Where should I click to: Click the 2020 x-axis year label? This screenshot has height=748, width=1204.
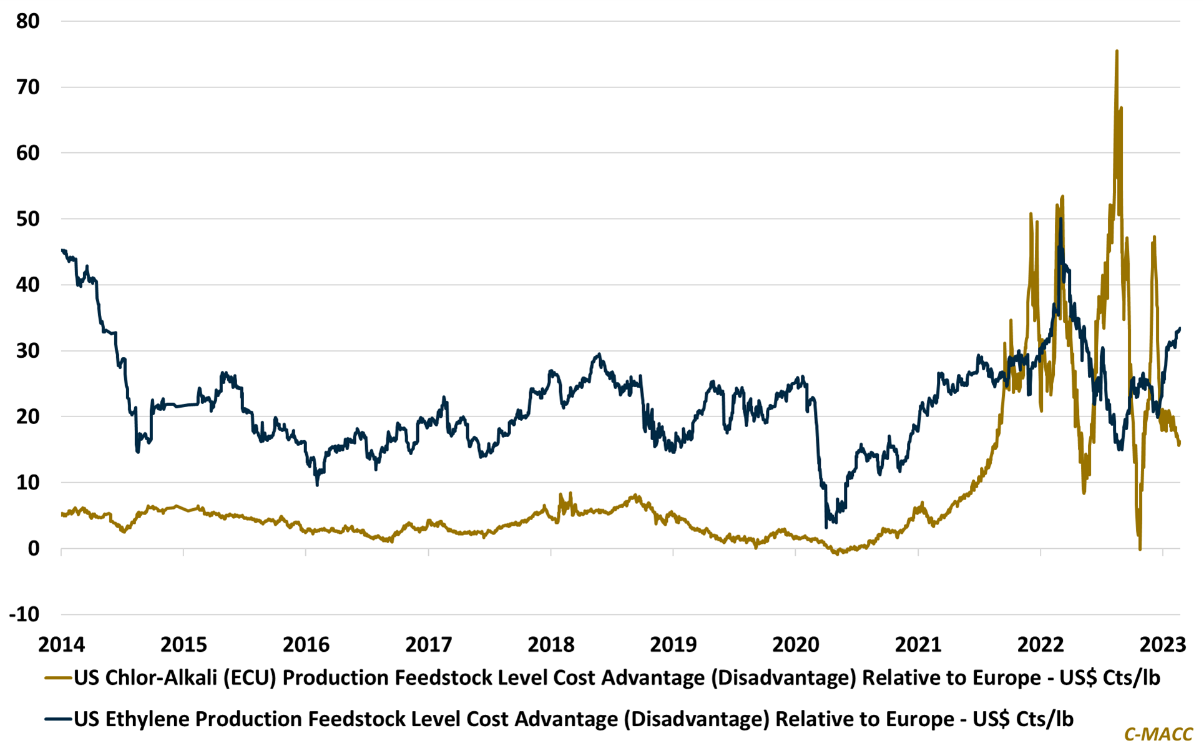tap(795, 644)
